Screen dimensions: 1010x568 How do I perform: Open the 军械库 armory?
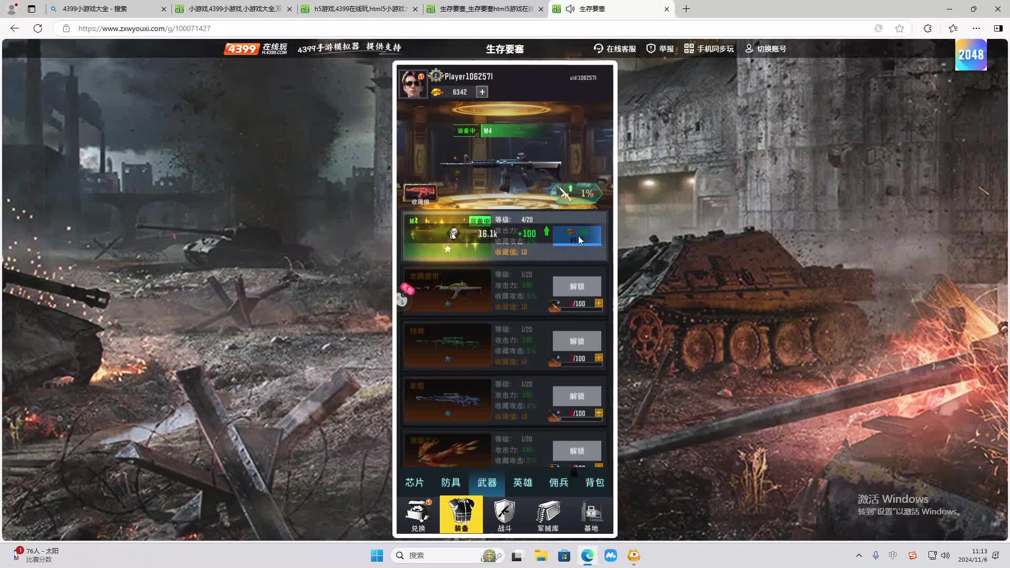coord(548,515)
